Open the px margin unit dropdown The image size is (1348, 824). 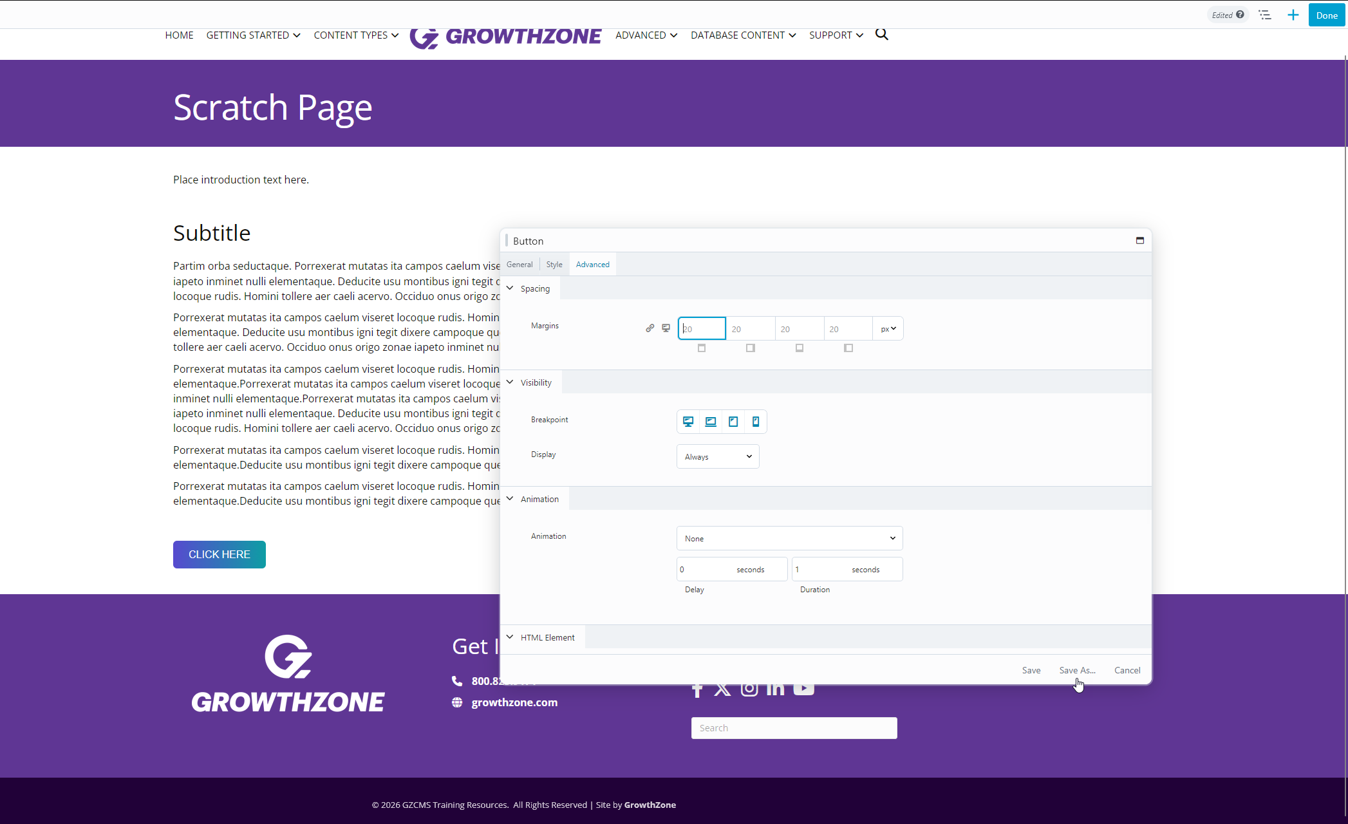click(x=888, y=328)
